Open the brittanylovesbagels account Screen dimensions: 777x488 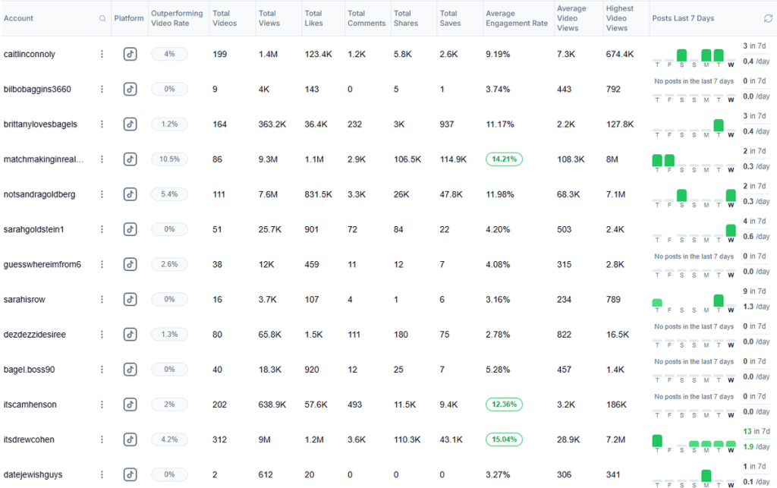point(40,124)
